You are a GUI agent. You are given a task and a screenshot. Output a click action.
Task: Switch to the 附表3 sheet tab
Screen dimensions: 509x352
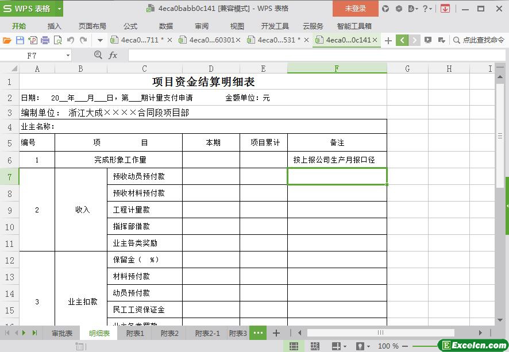pyautogui.click(x=238, y=333)
